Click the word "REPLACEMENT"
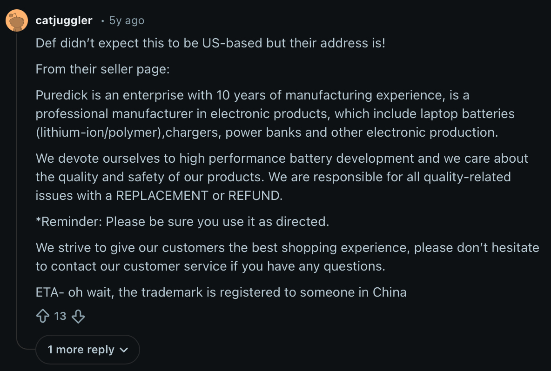Screen dimensions: 551x371 (162, 196)
